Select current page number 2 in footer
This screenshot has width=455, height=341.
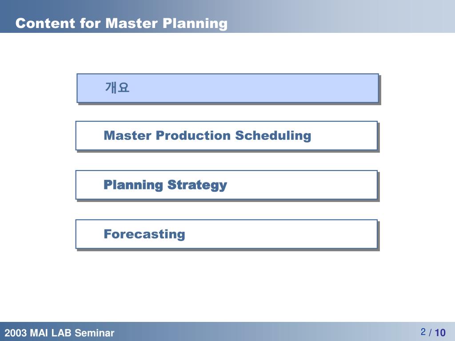click(423, 332)
